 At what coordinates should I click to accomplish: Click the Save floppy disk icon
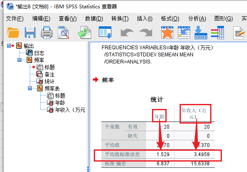30,33
